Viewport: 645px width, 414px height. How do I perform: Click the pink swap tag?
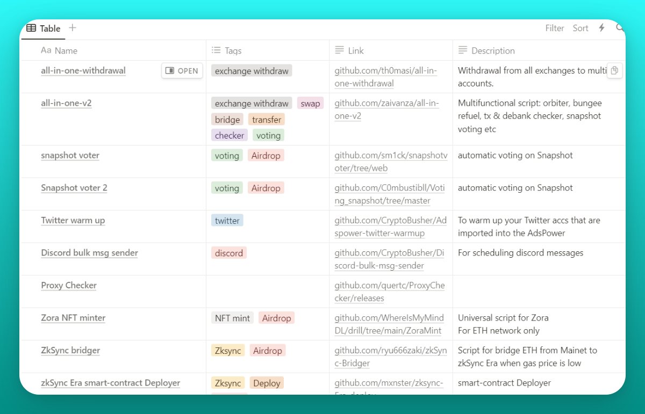click(310, 103)
